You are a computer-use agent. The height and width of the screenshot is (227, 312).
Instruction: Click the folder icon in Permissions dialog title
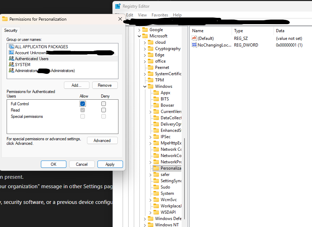coord(5,19)
